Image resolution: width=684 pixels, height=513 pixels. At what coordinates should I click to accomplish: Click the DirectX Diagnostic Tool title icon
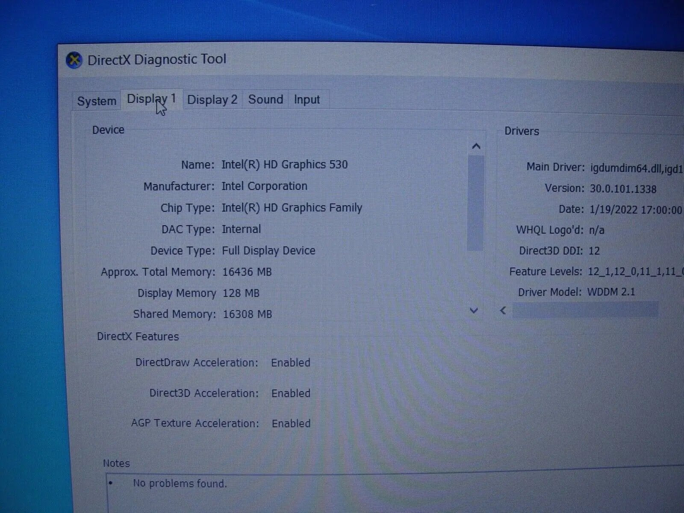pos(74,60)
